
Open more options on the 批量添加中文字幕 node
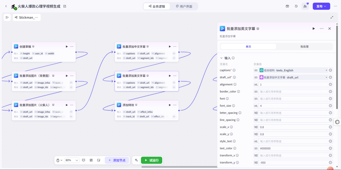(x=175, y=46)
